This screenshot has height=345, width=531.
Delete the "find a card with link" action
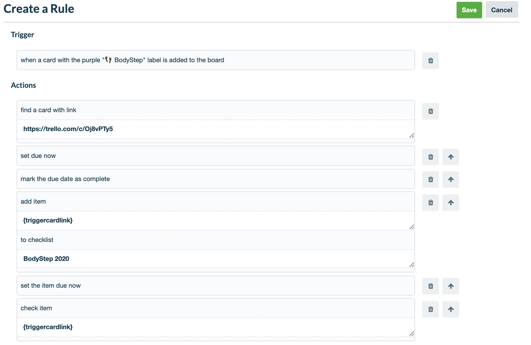[x=431, y=111]
